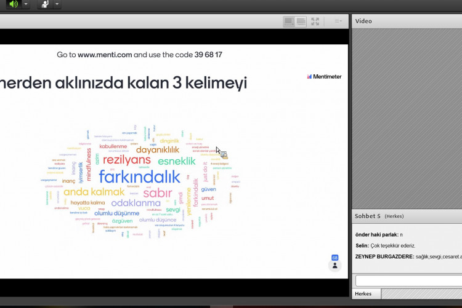
Task: Click the participant count person icon
Action: [x=335, y=266]
